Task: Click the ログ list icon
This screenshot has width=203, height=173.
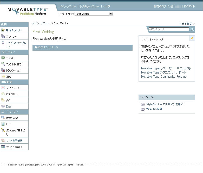Action: point(3,124)
